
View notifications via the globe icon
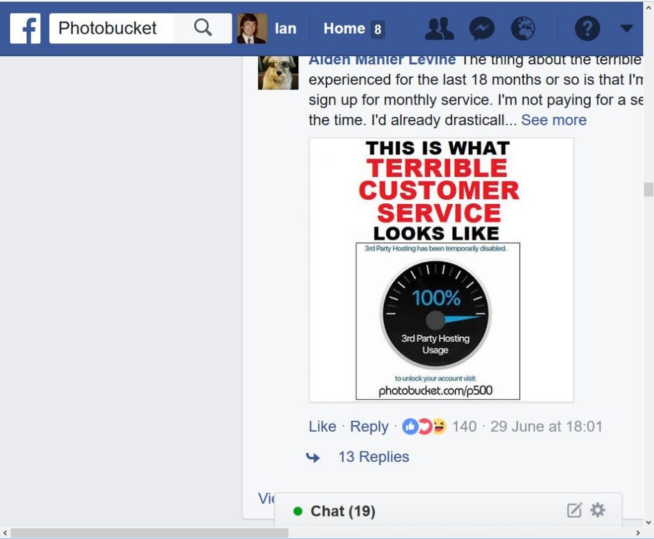(x=524, y=28)
